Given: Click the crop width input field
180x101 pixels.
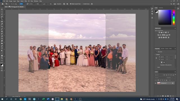Looking at the screenshot, I should point(22,4).
